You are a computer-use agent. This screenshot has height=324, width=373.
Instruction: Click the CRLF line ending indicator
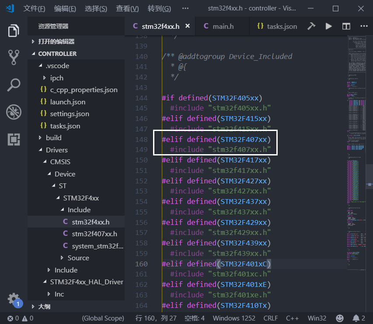pos(270,318)
